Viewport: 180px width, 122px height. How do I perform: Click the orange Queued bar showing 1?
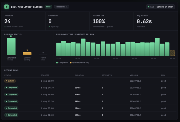[x=27, y=54]
